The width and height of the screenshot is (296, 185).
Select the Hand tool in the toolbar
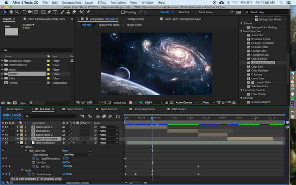point(11,12)
